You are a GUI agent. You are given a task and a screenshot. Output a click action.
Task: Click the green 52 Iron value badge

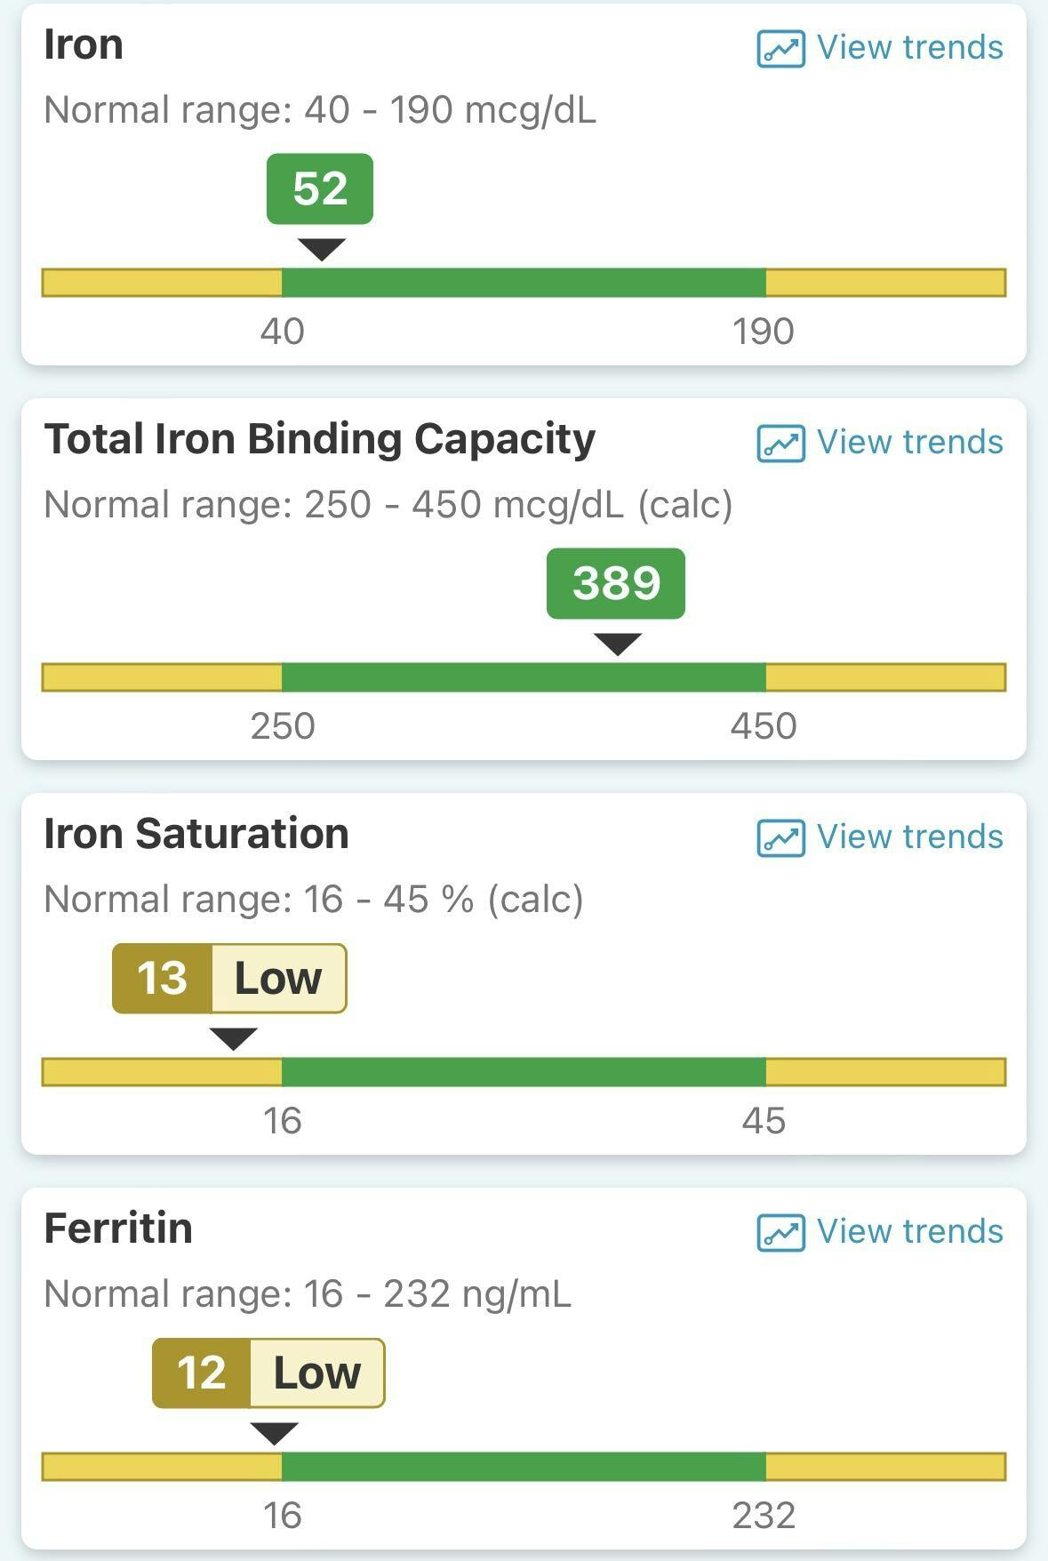coord(320,188)
